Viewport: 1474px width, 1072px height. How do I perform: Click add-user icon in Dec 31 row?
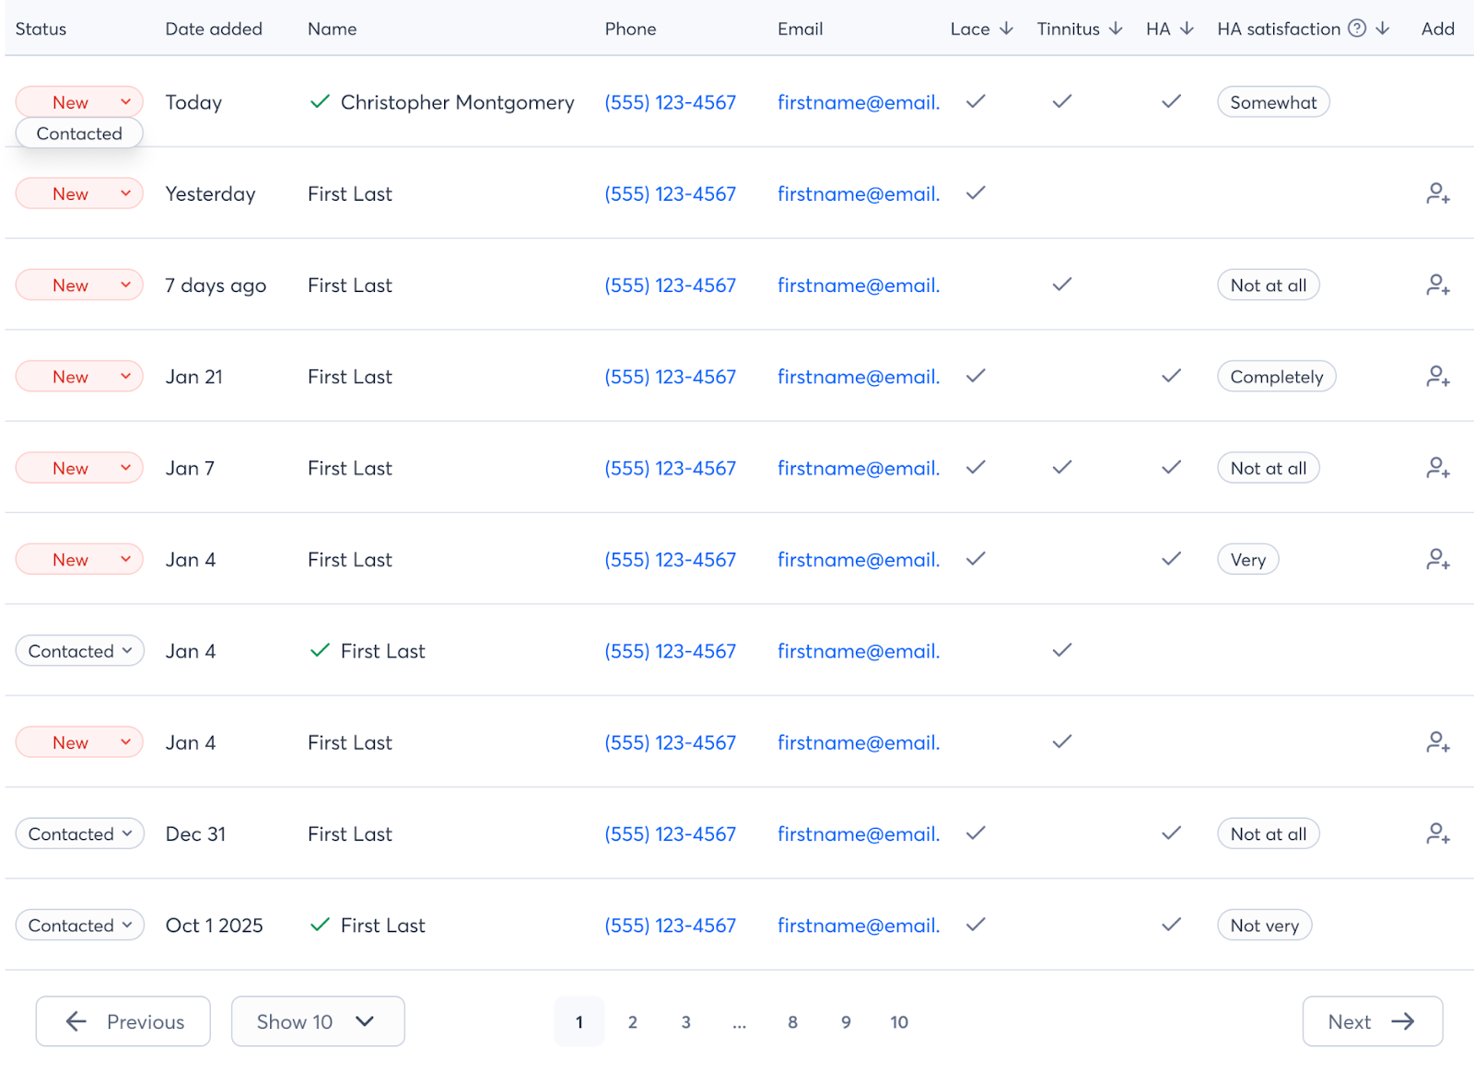(1437, 833)
